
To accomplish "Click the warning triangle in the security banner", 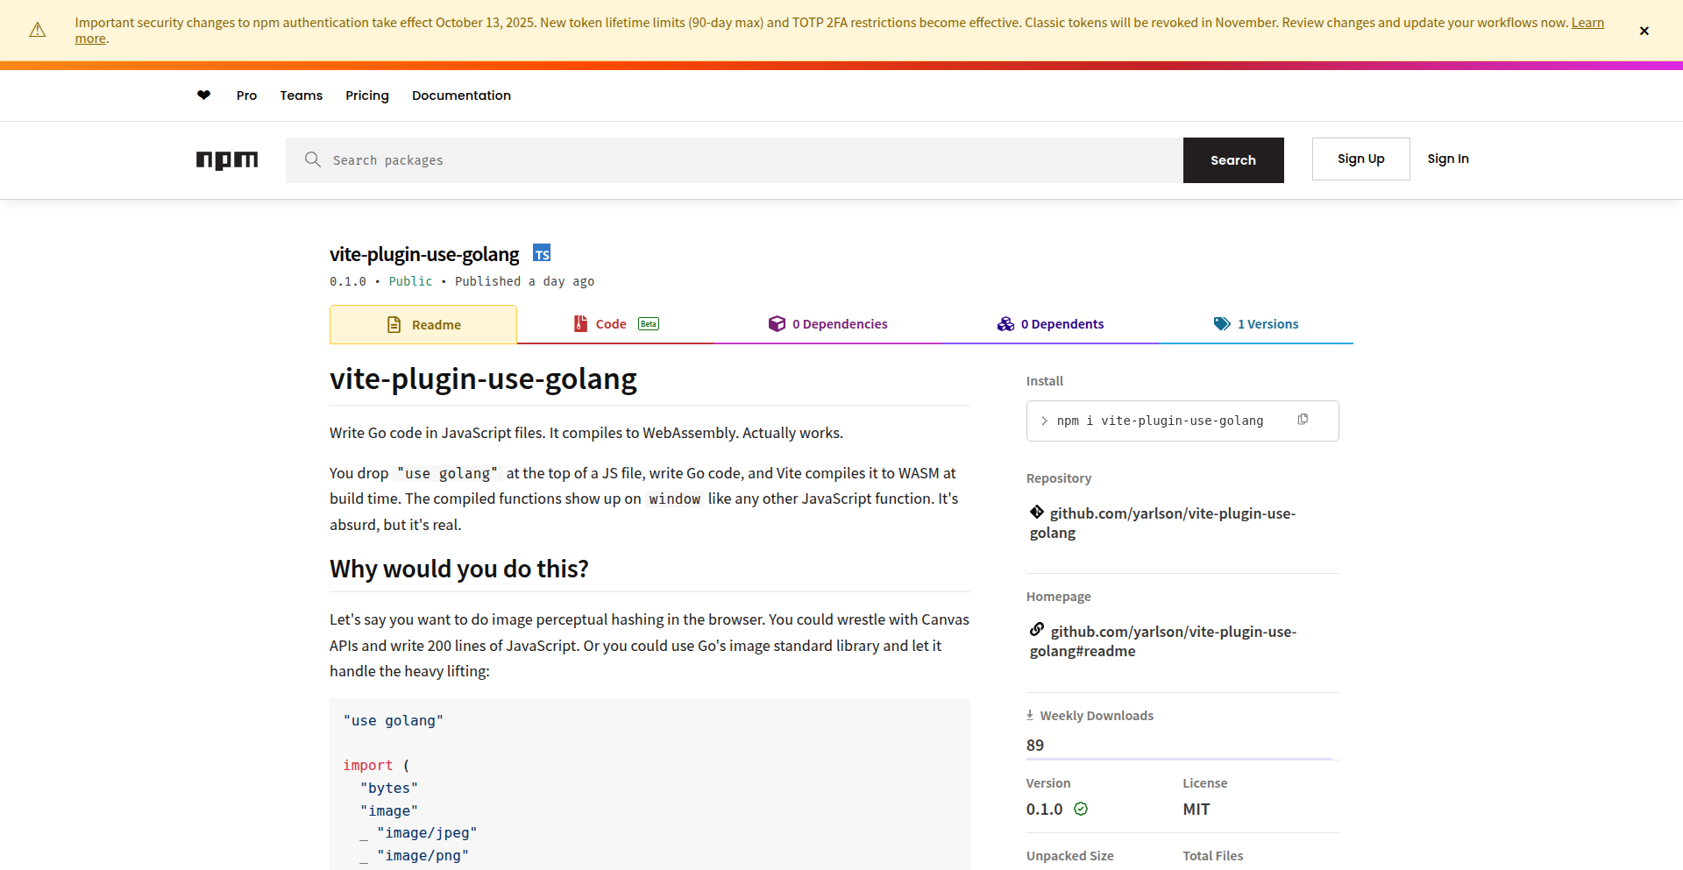I will [37, 30].
